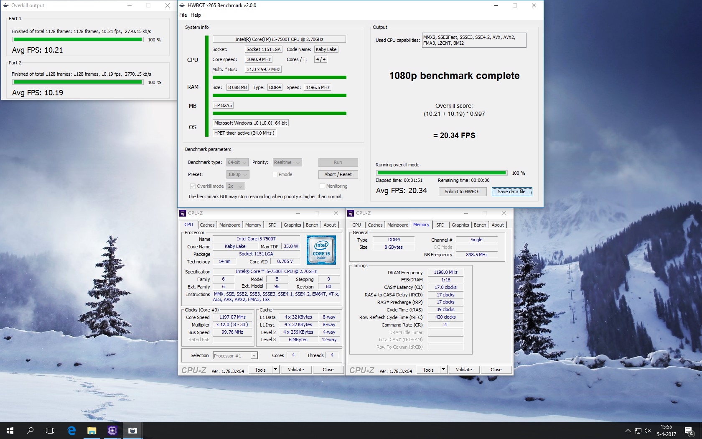Click Close in left CPU-Z
702x439 pixels.
tap(328, 370)
